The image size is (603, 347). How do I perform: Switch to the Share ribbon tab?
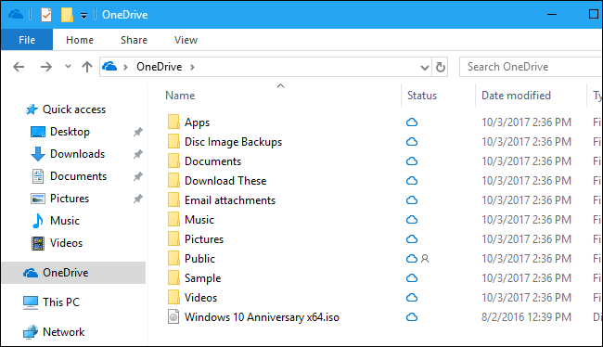[x=134, y=40]
